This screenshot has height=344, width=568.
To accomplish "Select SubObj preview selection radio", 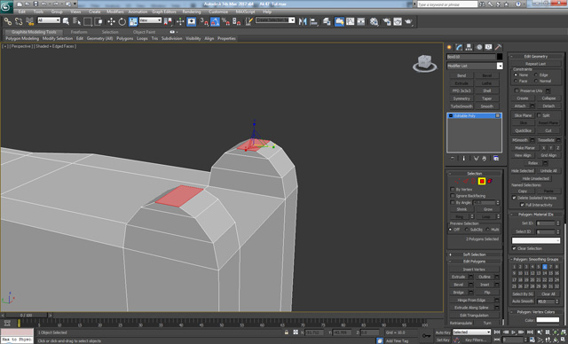I will [467, 230].
